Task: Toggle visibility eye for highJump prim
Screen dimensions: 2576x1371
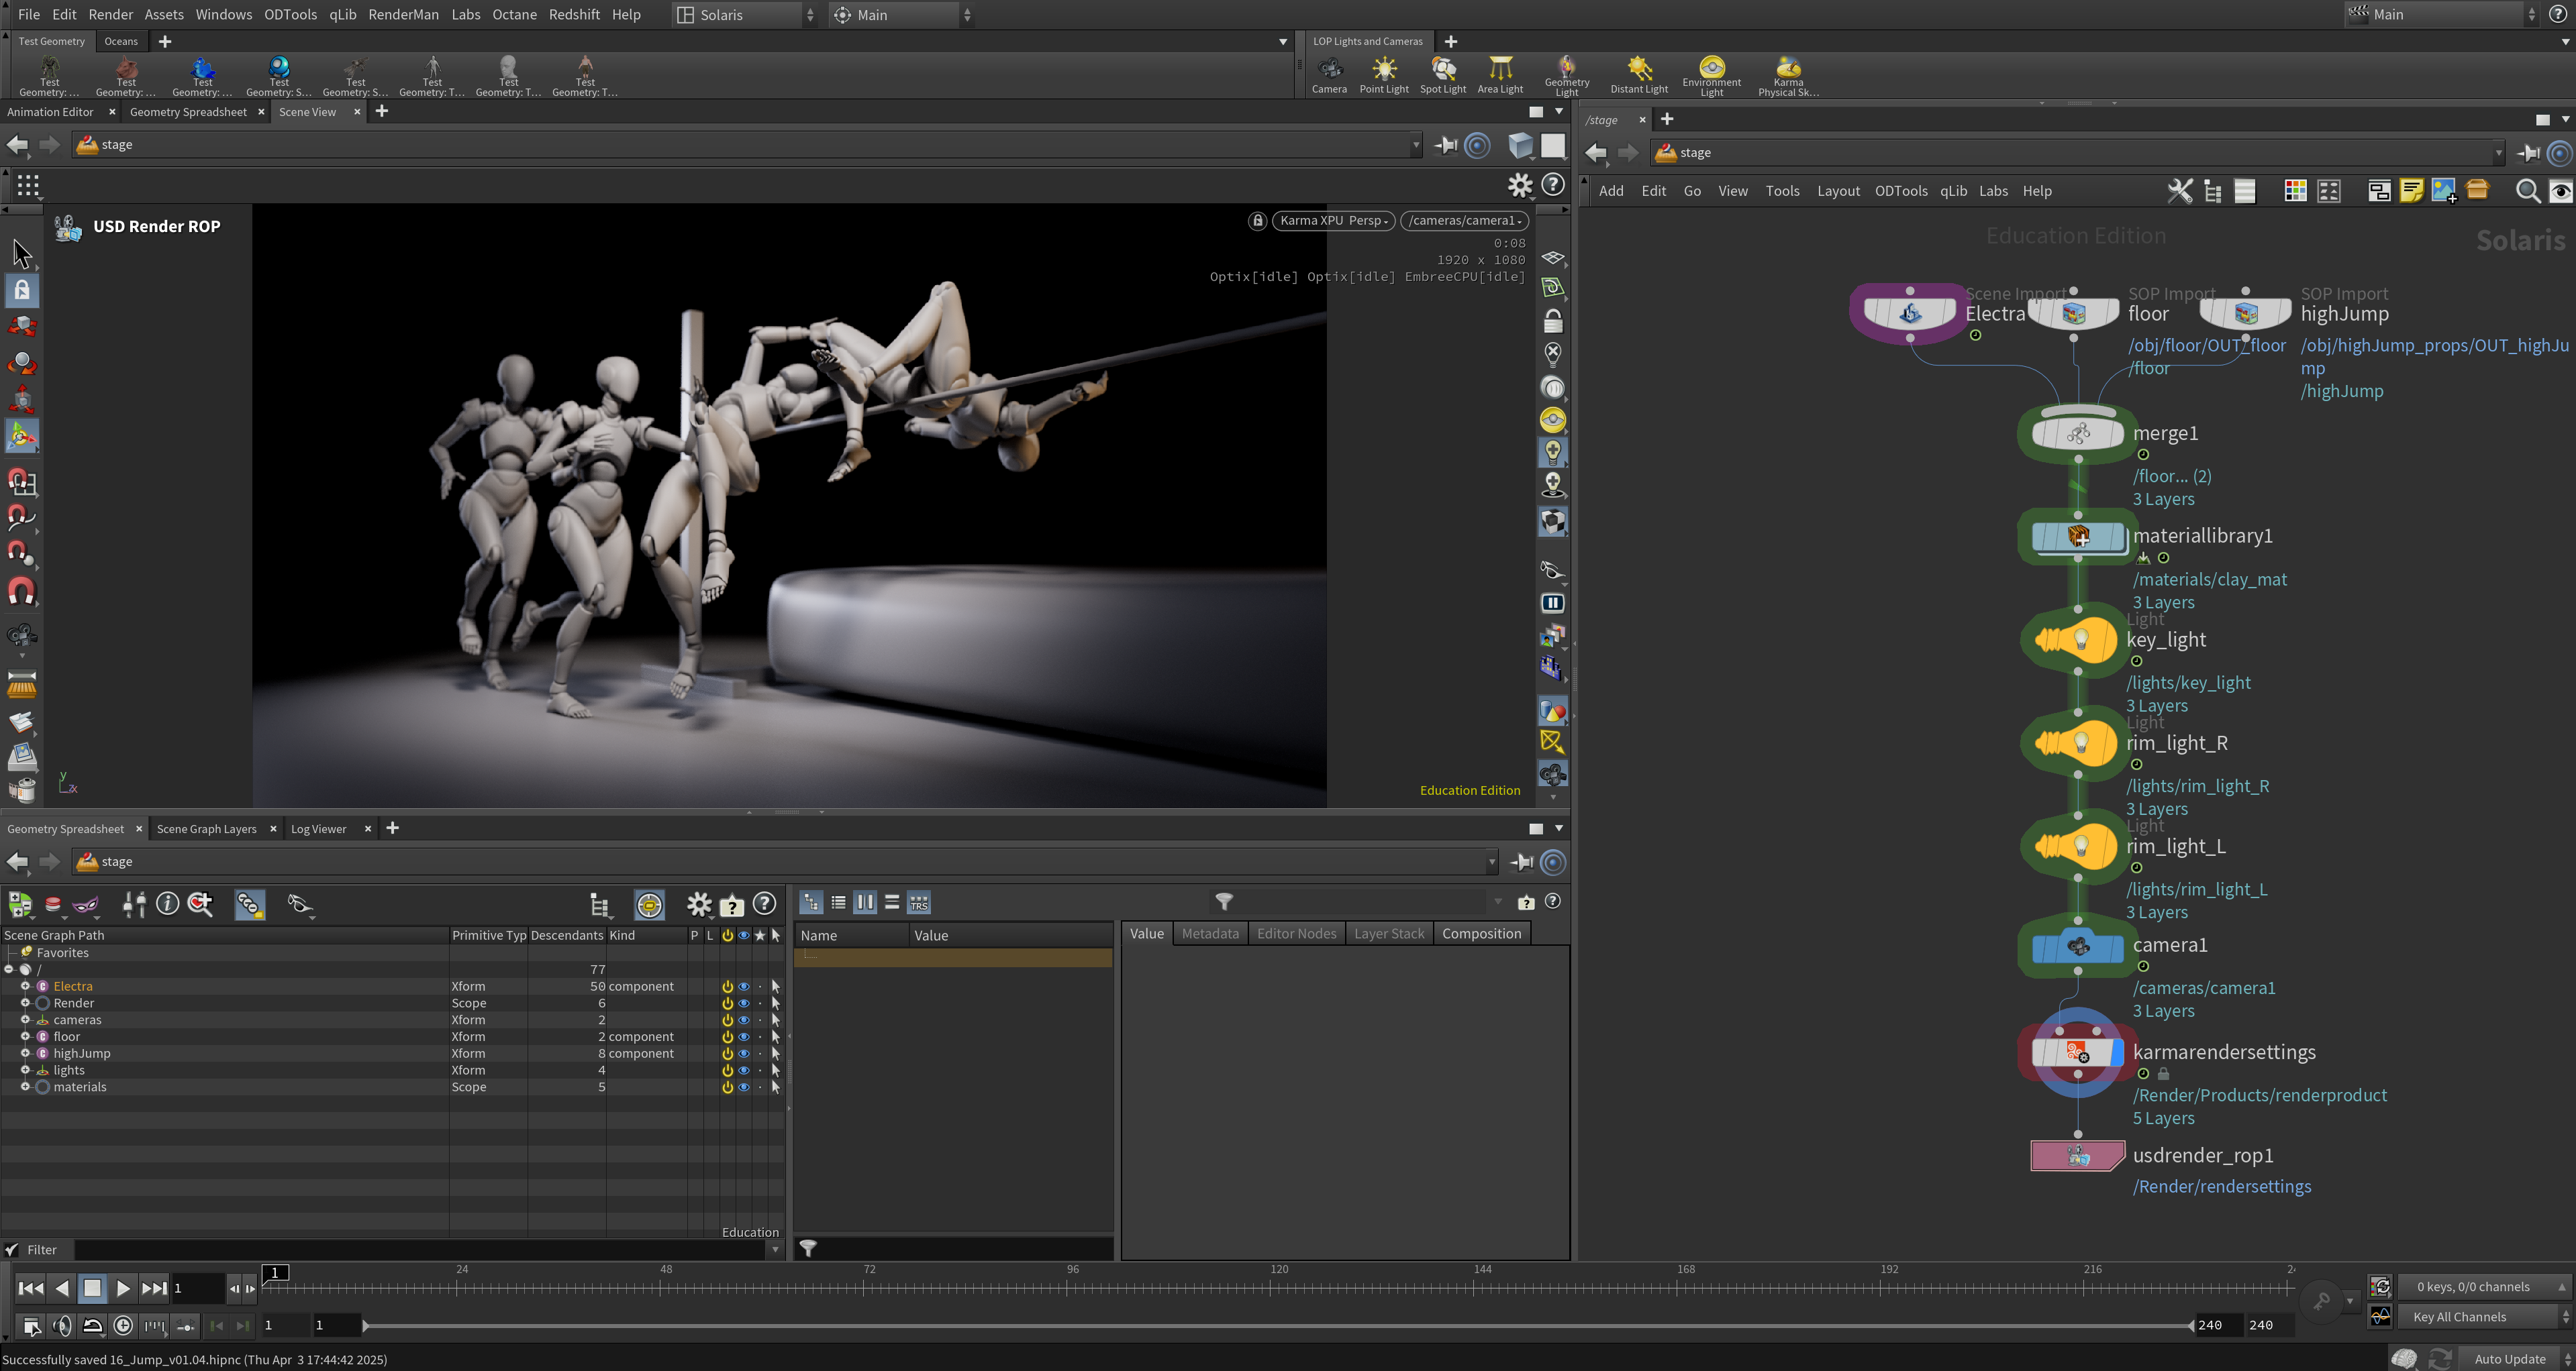Action: tap(744, 1053)
